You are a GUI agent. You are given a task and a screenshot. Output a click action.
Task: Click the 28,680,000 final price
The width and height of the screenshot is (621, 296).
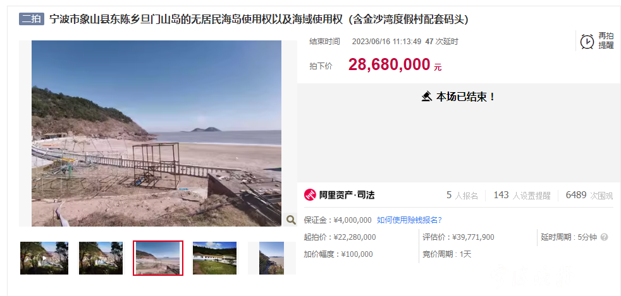point(389,64)
